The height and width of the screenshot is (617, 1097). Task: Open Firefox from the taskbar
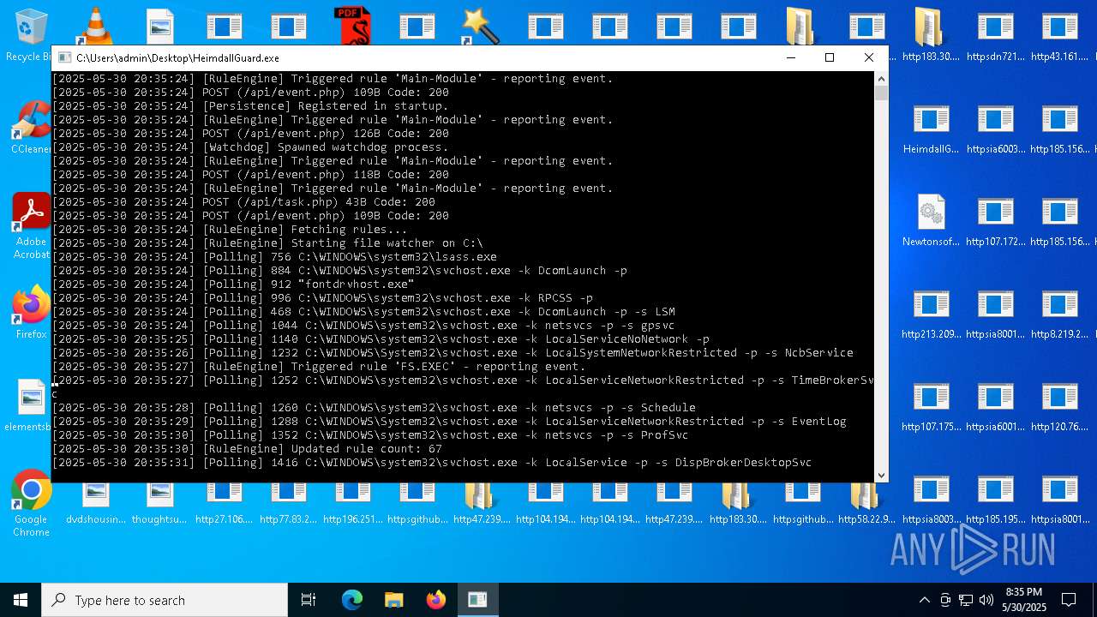[x=435, y=600]
